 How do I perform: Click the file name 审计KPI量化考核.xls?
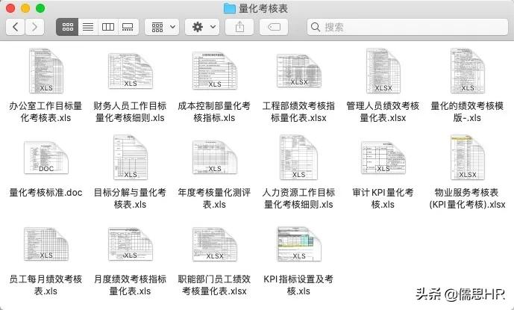point(383,199)
